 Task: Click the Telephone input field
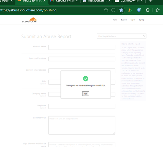click(81, 107)
